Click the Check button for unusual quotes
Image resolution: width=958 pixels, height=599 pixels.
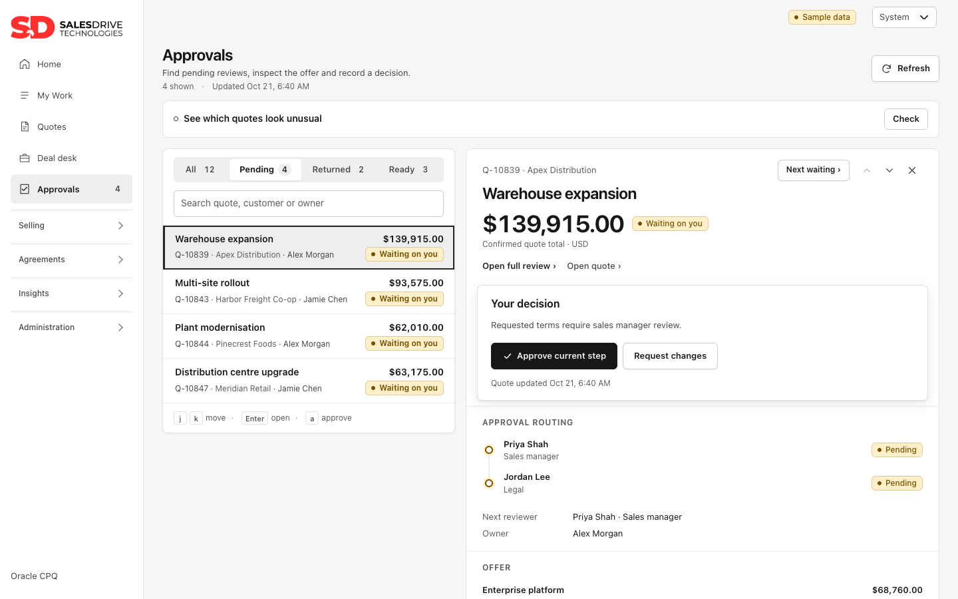coord(906,119)
